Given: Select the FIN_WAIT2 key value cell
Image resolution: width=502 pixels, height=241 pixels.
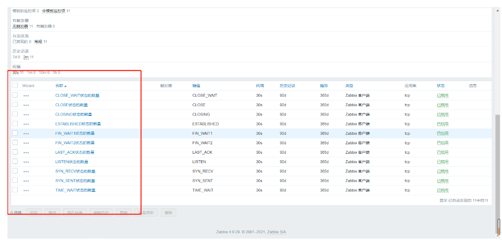Looking at the screenshot, I should (x=203, y=143).
